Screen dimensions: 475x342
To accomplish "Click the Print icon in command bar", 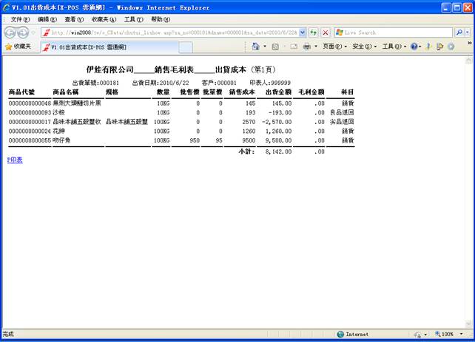I will pyautogui.click(x=306, y=47).
